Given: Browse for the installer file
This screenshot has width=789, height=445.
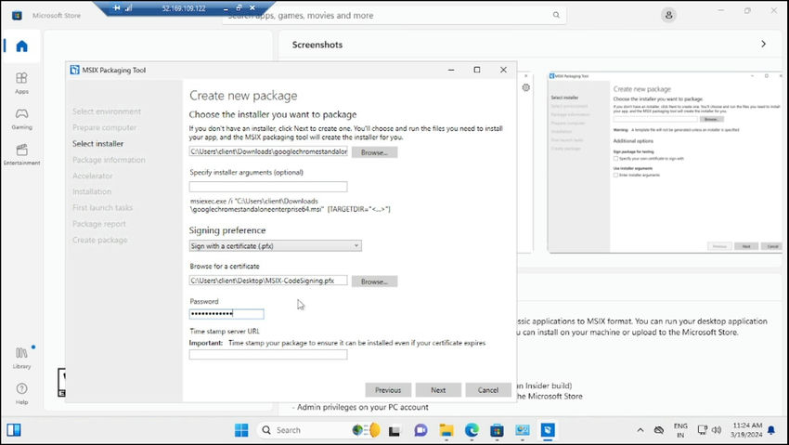Looking at the screenshot, I should (x=374, y=152).
